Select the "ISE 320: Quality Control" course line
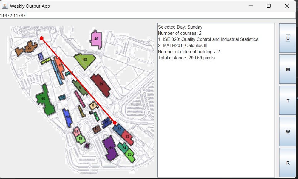298x179 pixels. [x=208, y=39]
